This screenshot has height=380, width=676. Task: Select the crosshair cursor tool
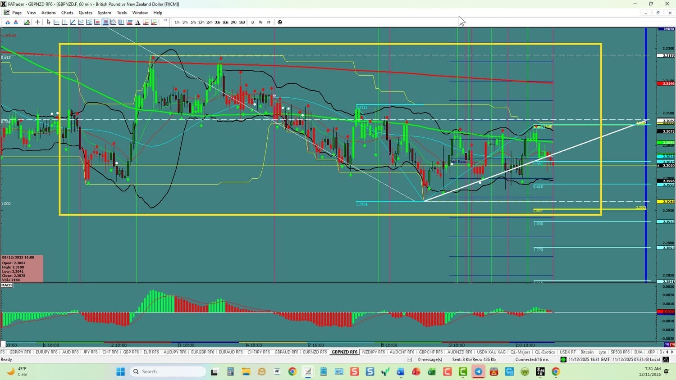click(37, 22)
